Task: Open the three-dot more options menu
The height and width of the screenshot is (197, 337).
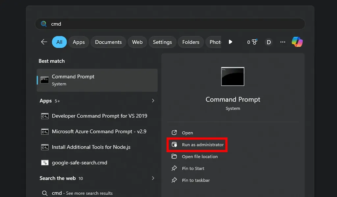Action: pyautogui.click(x=282, y=42)
